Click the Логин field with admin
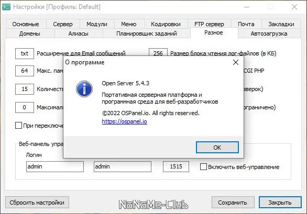The width and height of the screenshot is (307, 214). pos(55,166)
